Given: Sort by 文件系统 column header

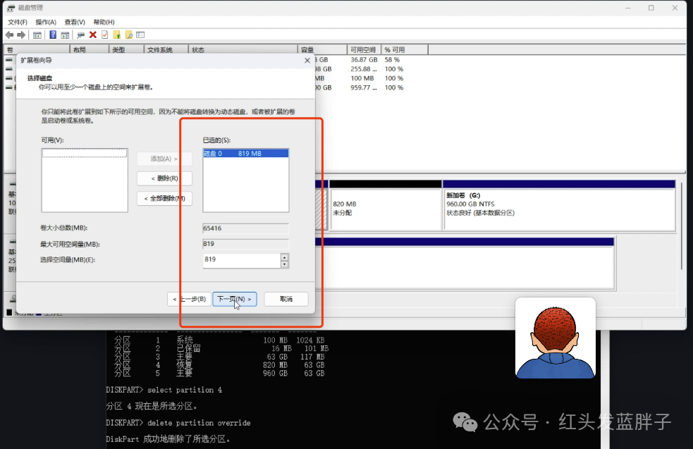Looking at the screenshot, I should pos(166,49).
